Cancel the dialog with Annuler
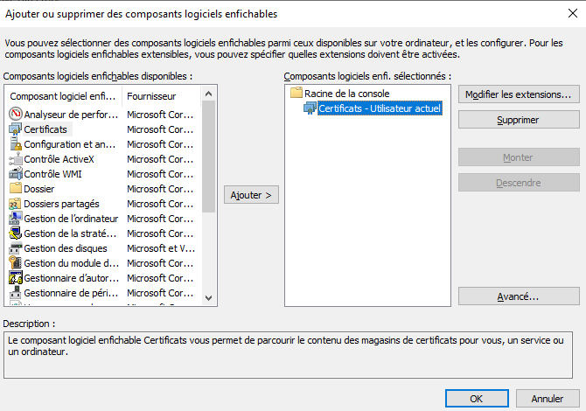Image resolution: width=586 pixels, height=411 pixels. coord(548,398)
